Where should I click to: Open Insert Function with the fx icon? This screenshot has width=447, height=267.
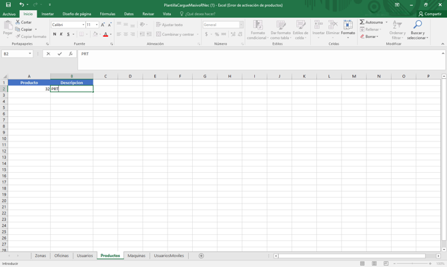[71, 54]
